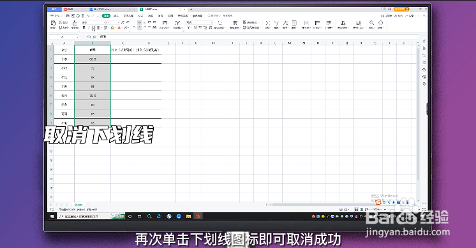This screenshot has height=248, width=476.
Task: Toggle Bold formatting
Action: coord(84,27)
